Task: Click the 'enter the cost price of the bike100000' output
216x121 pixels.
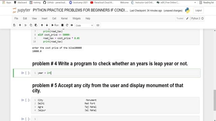Action: pos(57,48)
